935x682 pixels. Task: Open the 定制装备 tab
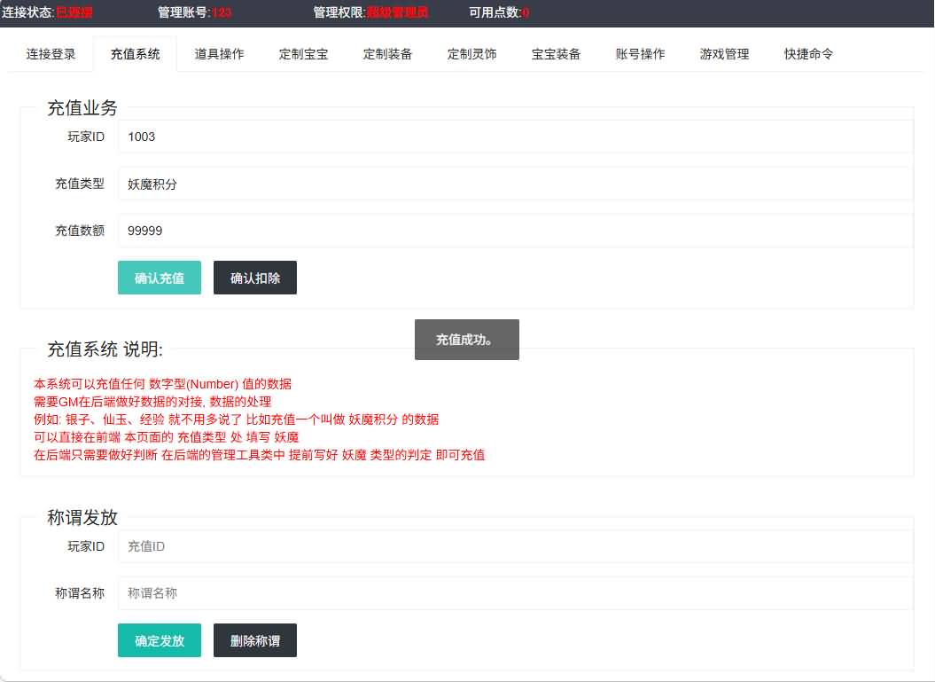point(387,54)
